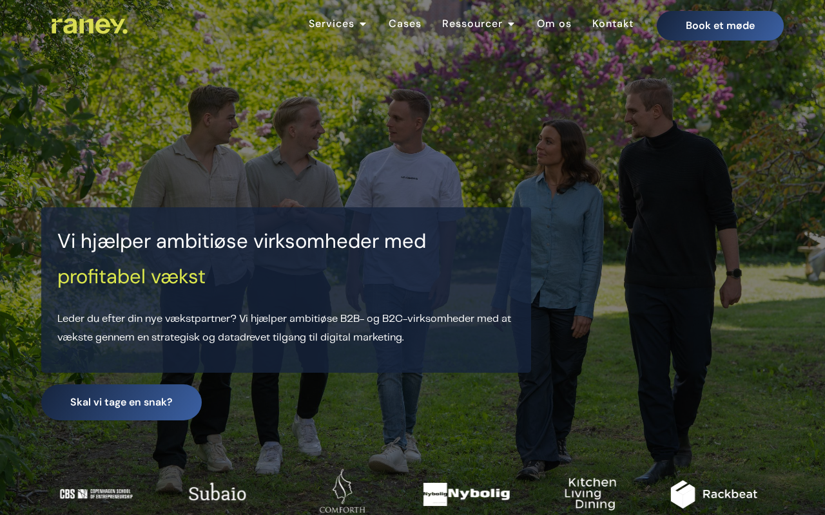Expand the Services dropdown arrow
The height and width of the screenshot is (515, 825).
[363, 24]
